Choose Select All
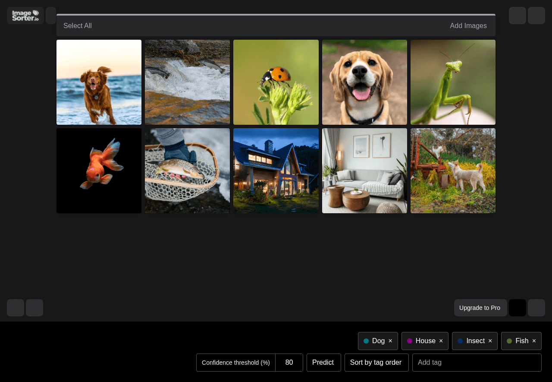552x382 pixels. tap(77, 25)
